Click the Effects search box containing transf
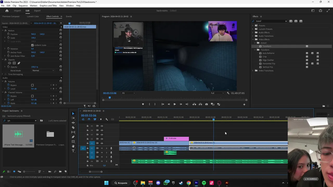 click(x=269, y=21)
